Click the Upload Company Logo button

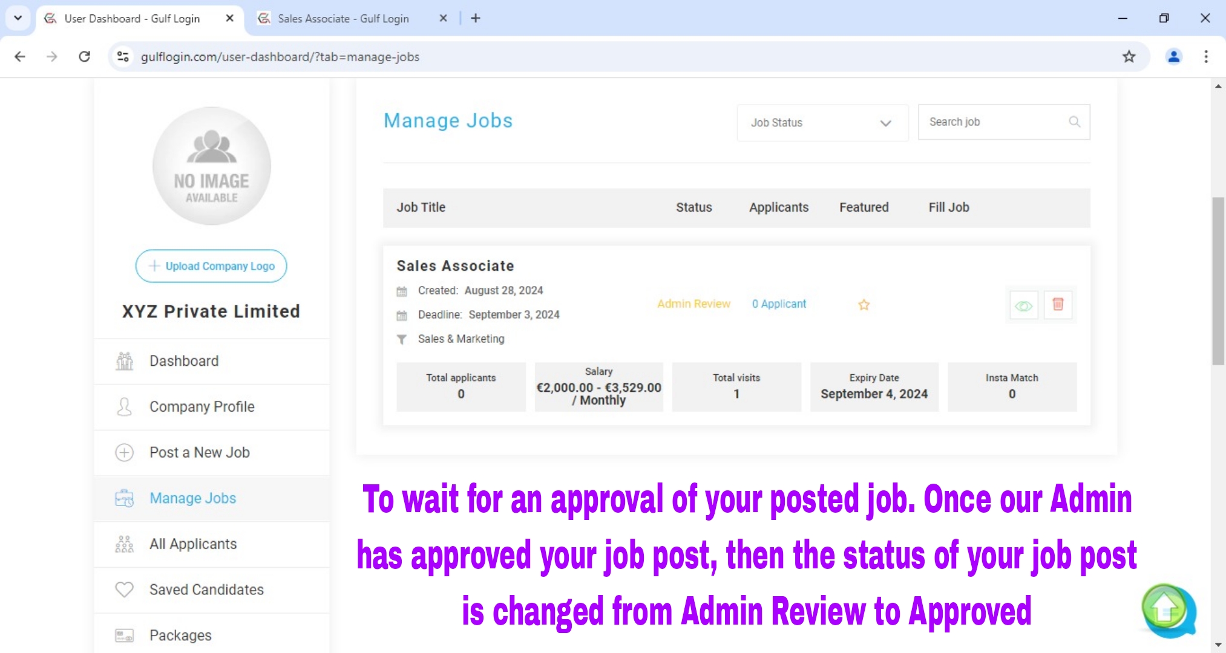pyautogui.click(x=211, y=266)
